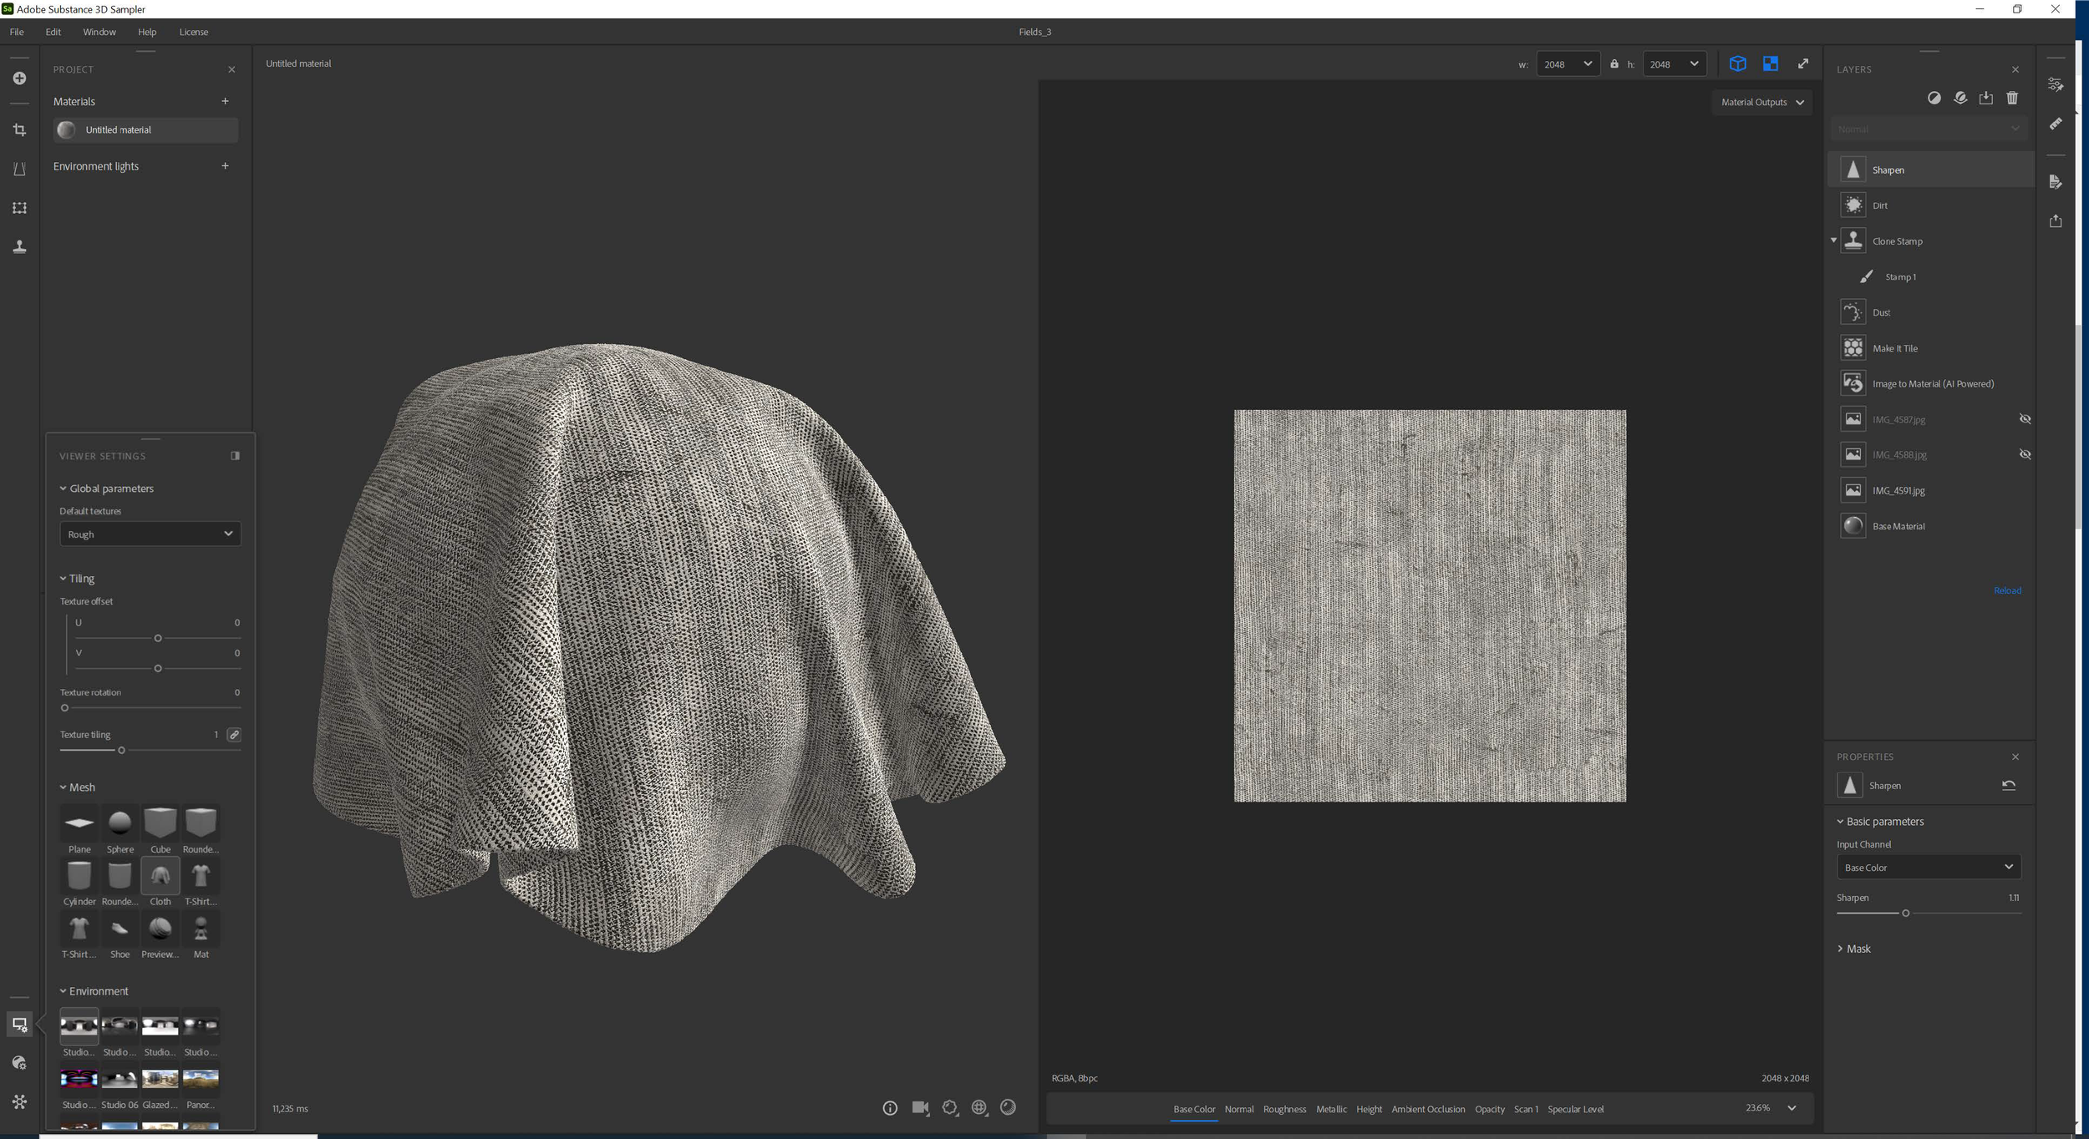Open the Default textures Rough dropdown

pos(150,534)
